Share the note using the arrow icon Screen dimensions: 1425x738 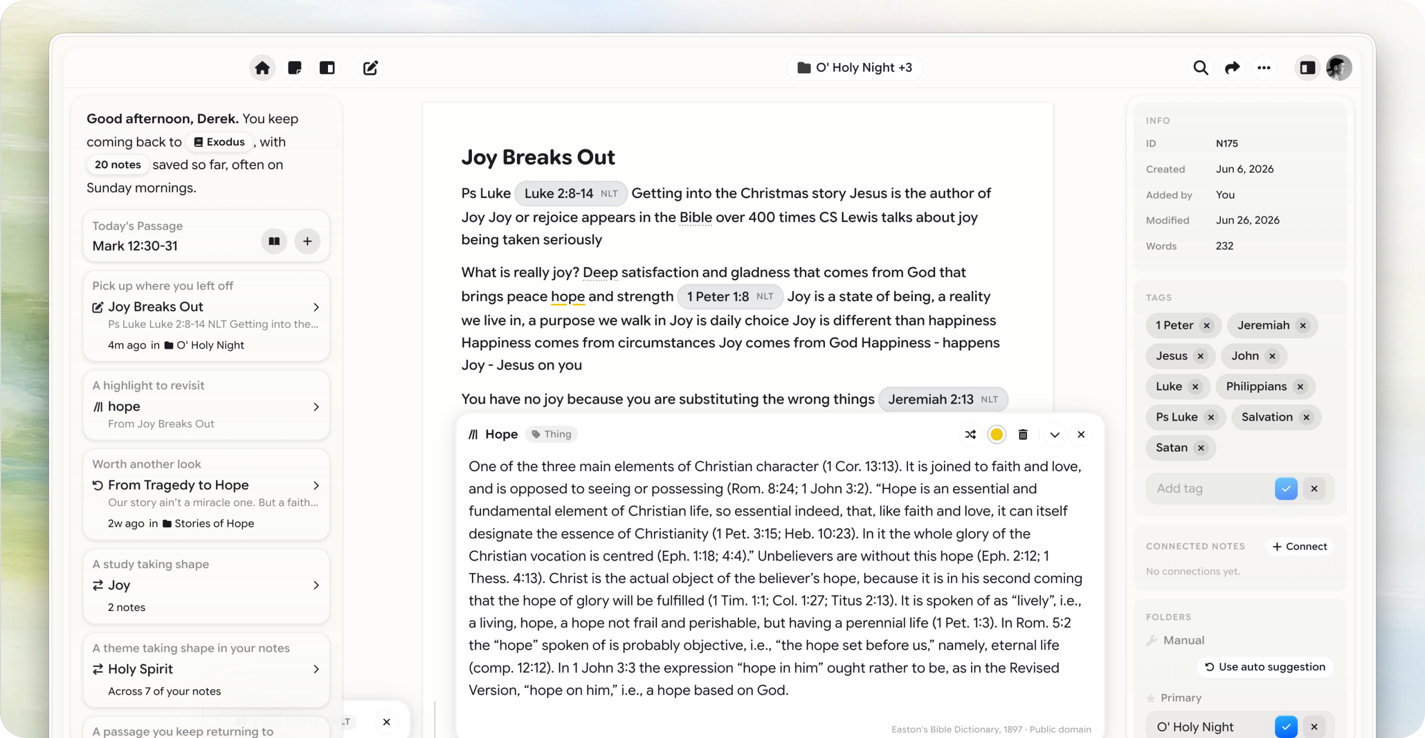click(1232, 67)
